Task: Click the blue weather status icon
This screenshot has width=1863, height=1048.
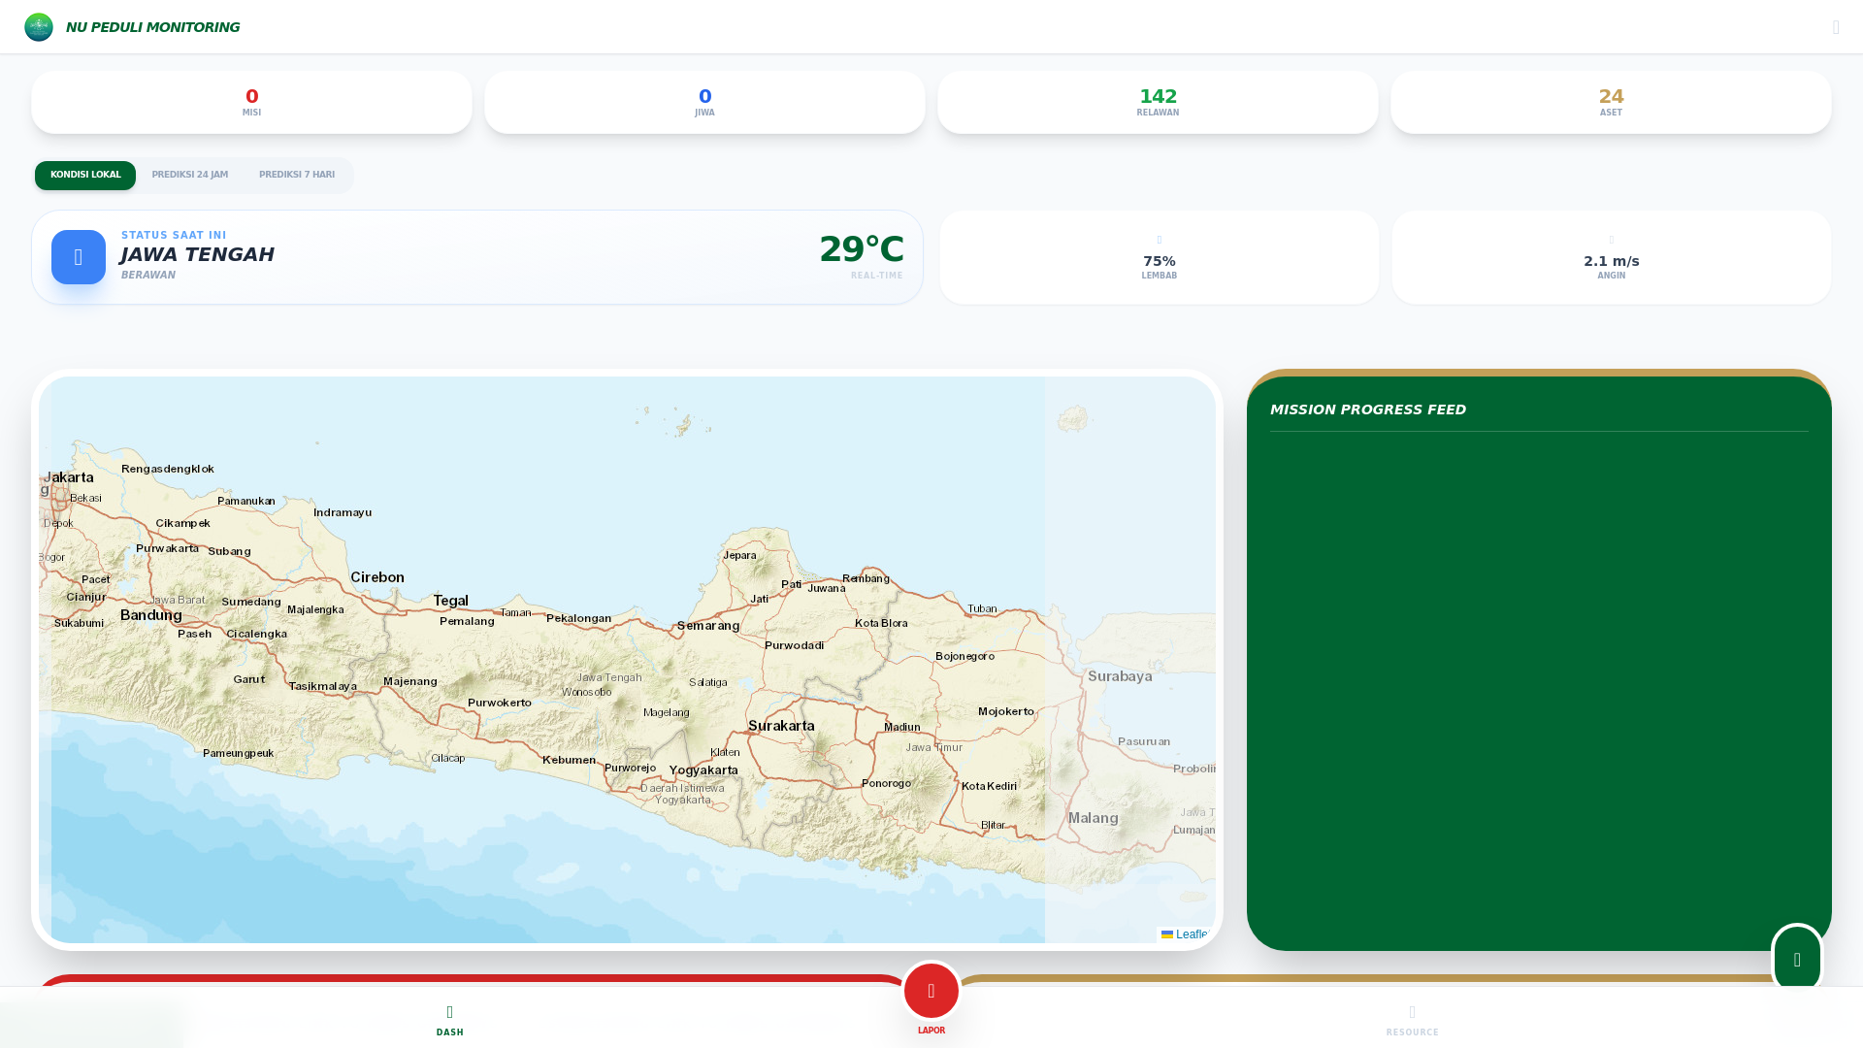Action: (79, 257)
